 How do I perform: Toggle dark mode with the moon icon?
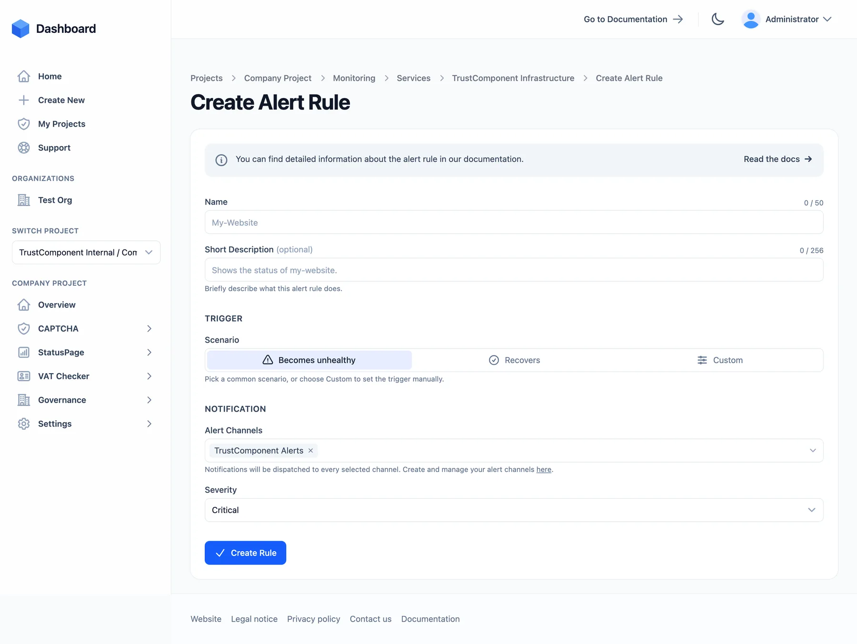tap(717, 19)
